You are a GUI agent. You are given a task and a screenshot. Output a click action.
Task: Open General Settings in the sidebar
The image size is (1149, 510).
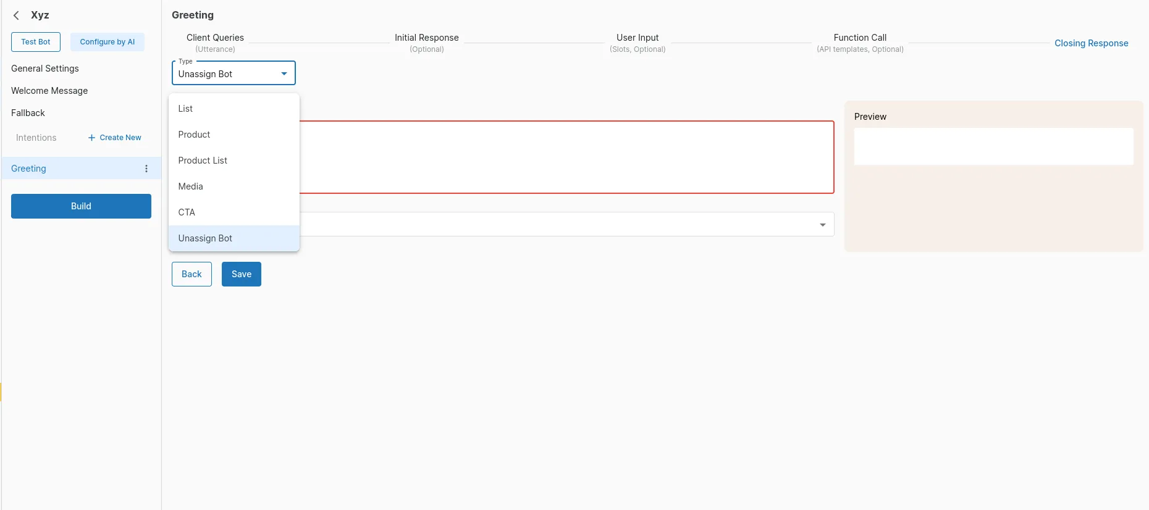point(45,69)
